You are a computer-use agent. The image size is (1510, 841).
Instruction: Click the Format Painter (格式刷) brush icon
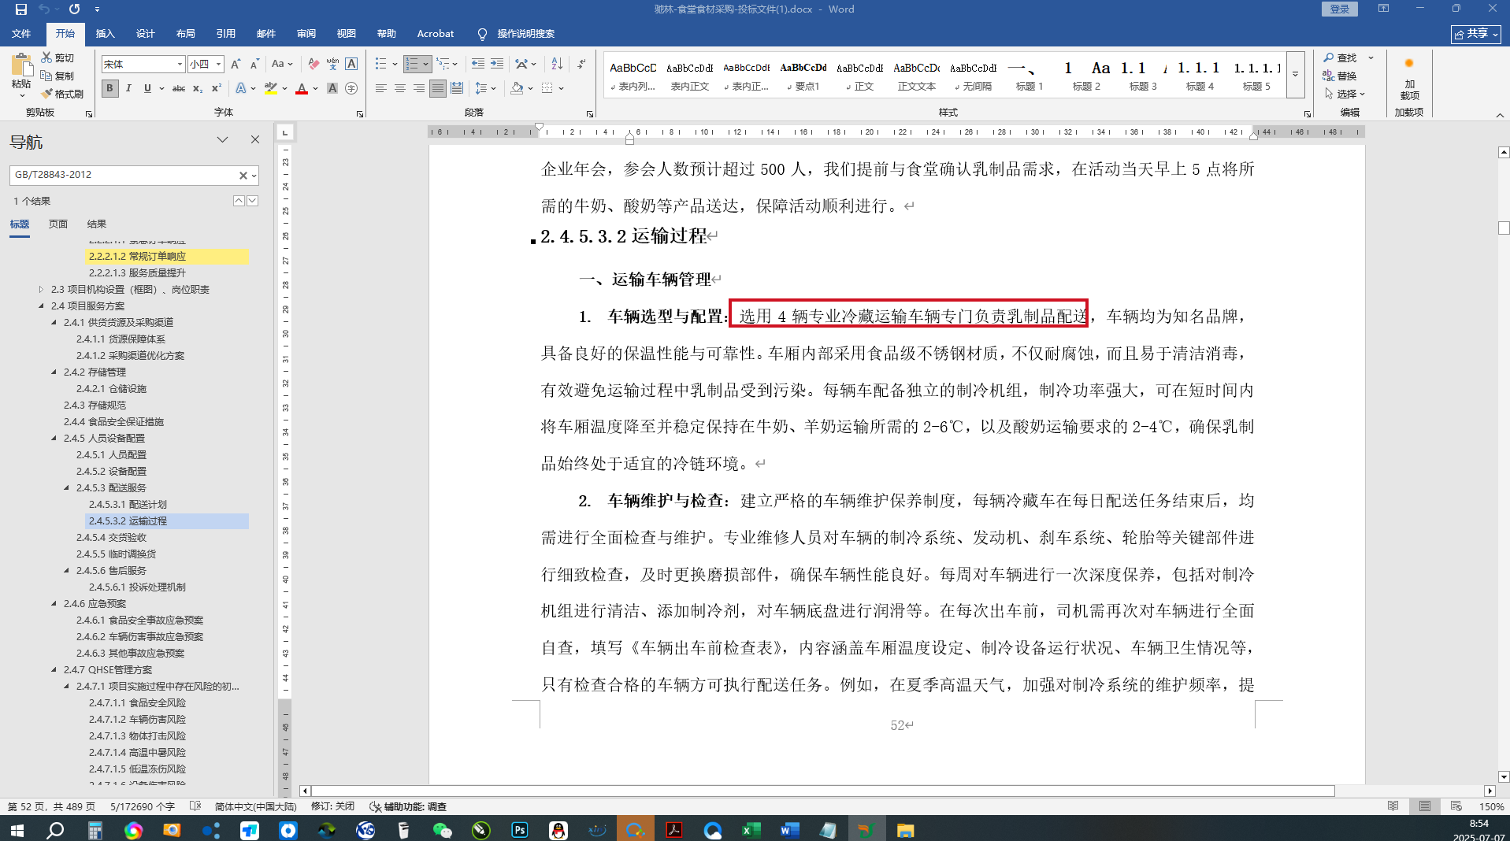click(x=46, y=94)
